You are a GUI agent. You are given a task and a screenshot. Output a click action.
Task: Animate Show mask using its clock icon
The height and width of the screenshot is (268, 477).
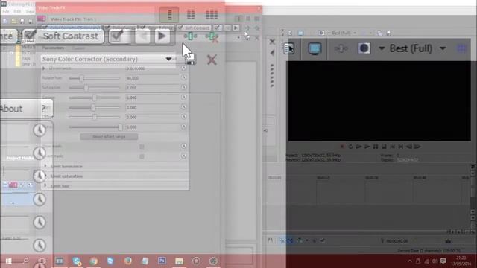coord(184,146)
